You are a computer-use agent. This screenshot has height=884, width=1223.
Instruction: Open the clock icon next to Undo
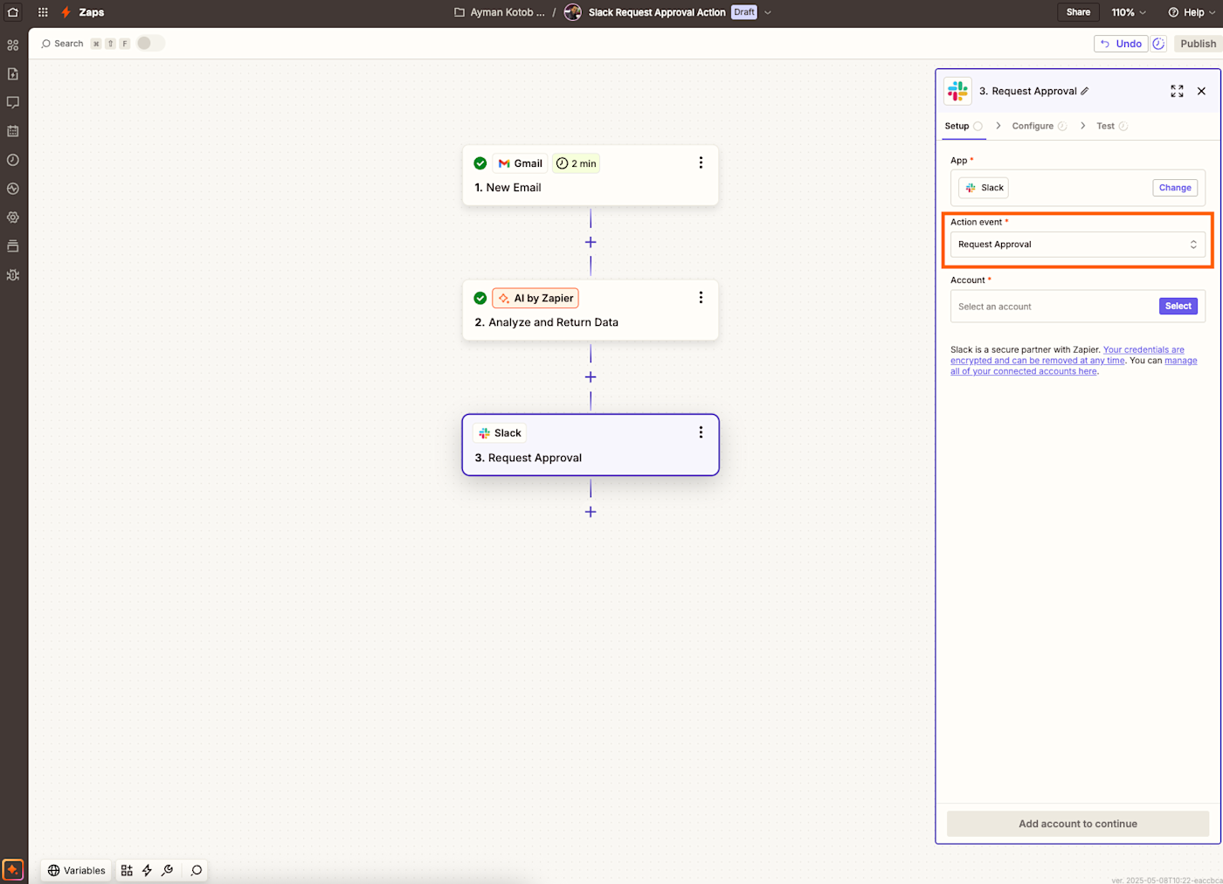pos(1158,44)
